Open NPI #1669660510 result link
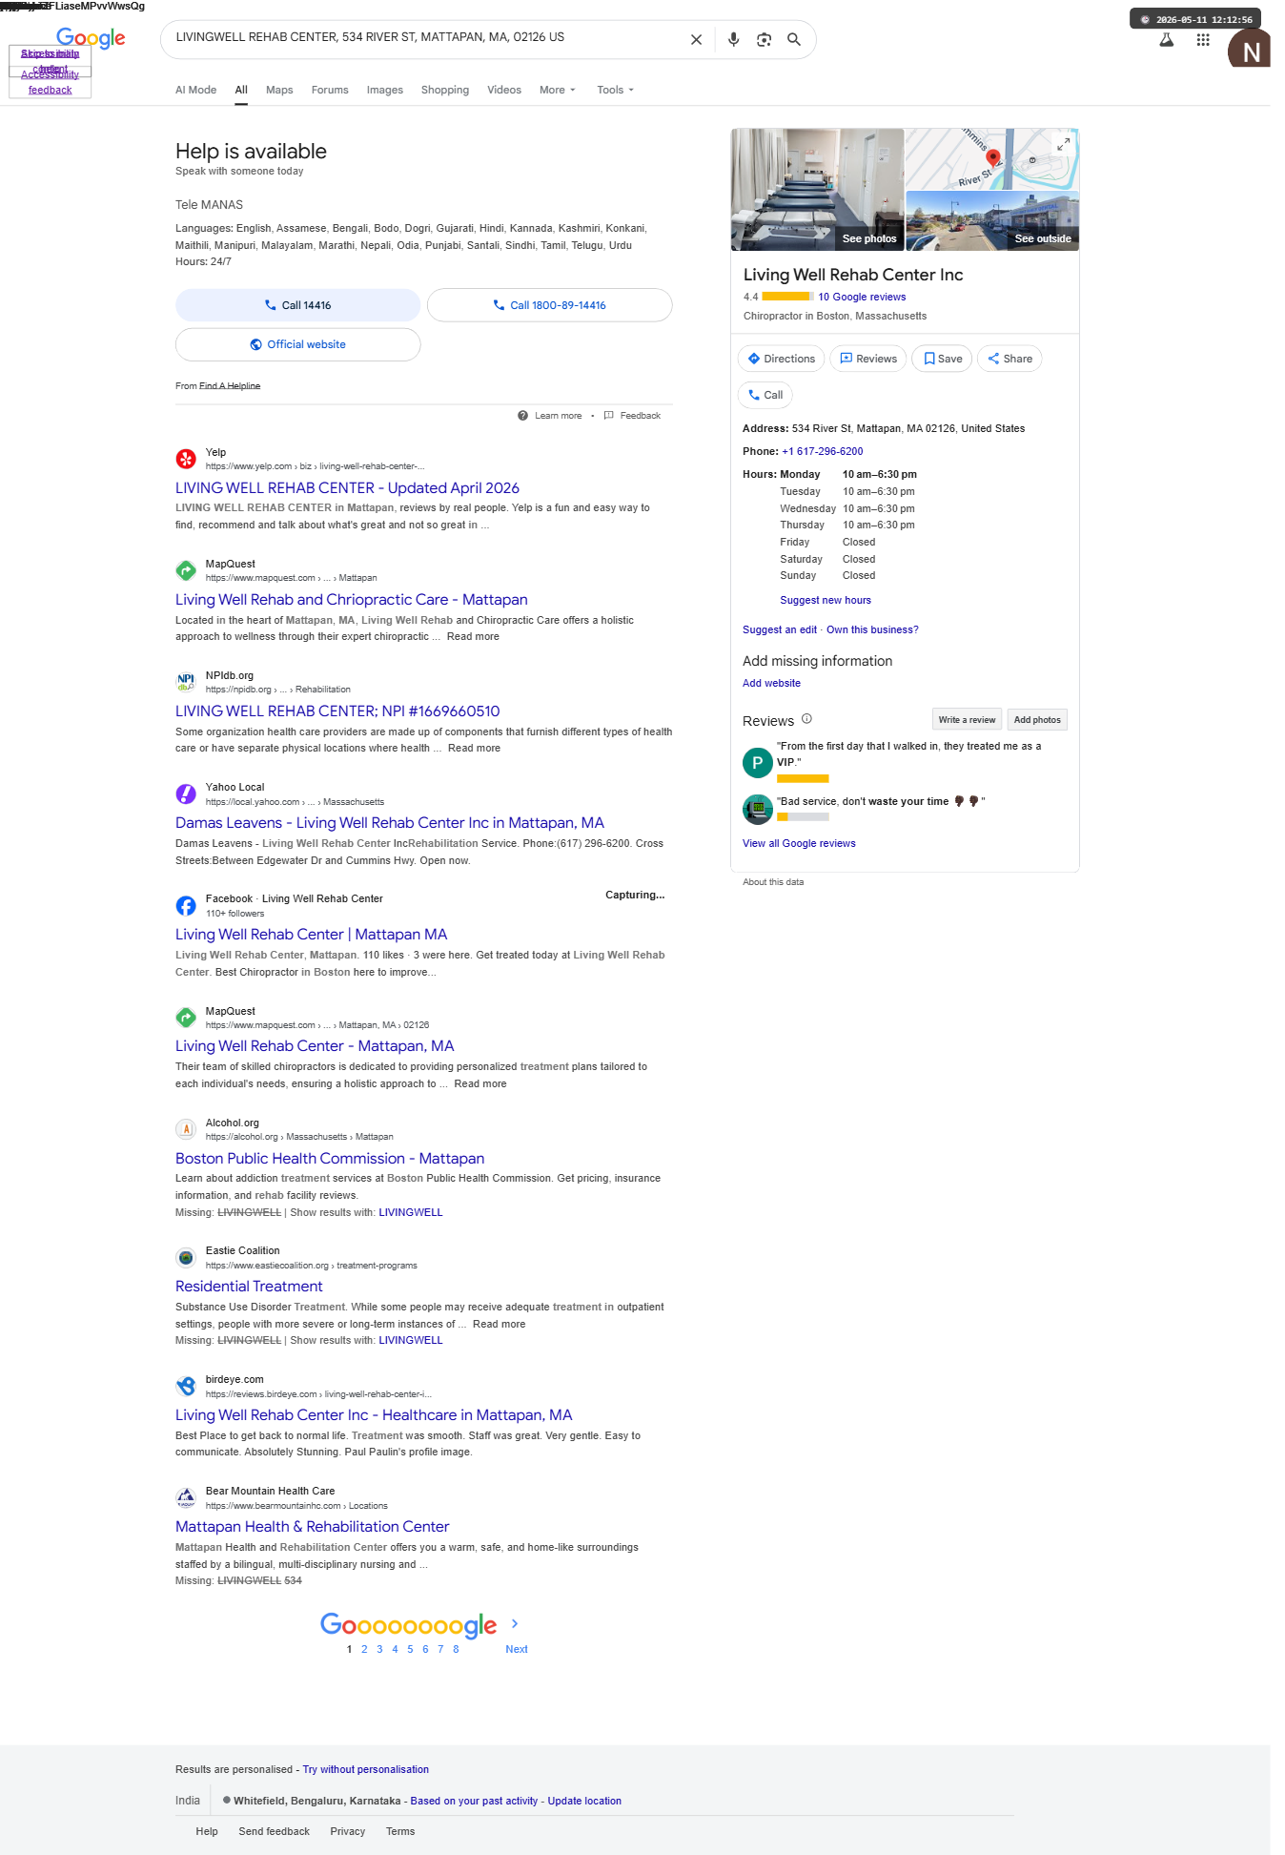 point(337,711)
